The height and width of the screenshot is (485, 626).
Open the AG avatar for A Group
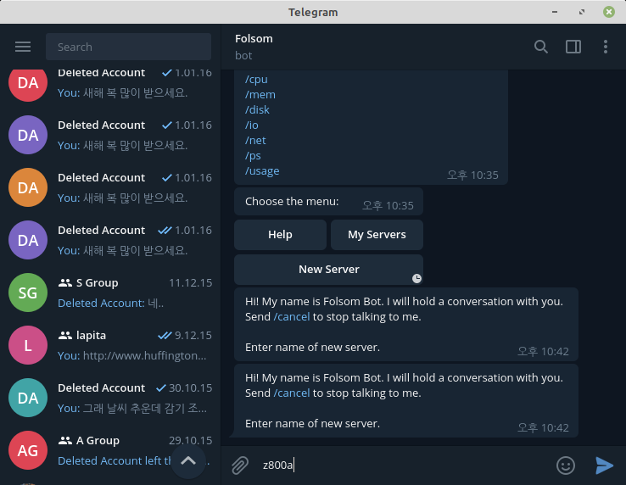point(28,450)
